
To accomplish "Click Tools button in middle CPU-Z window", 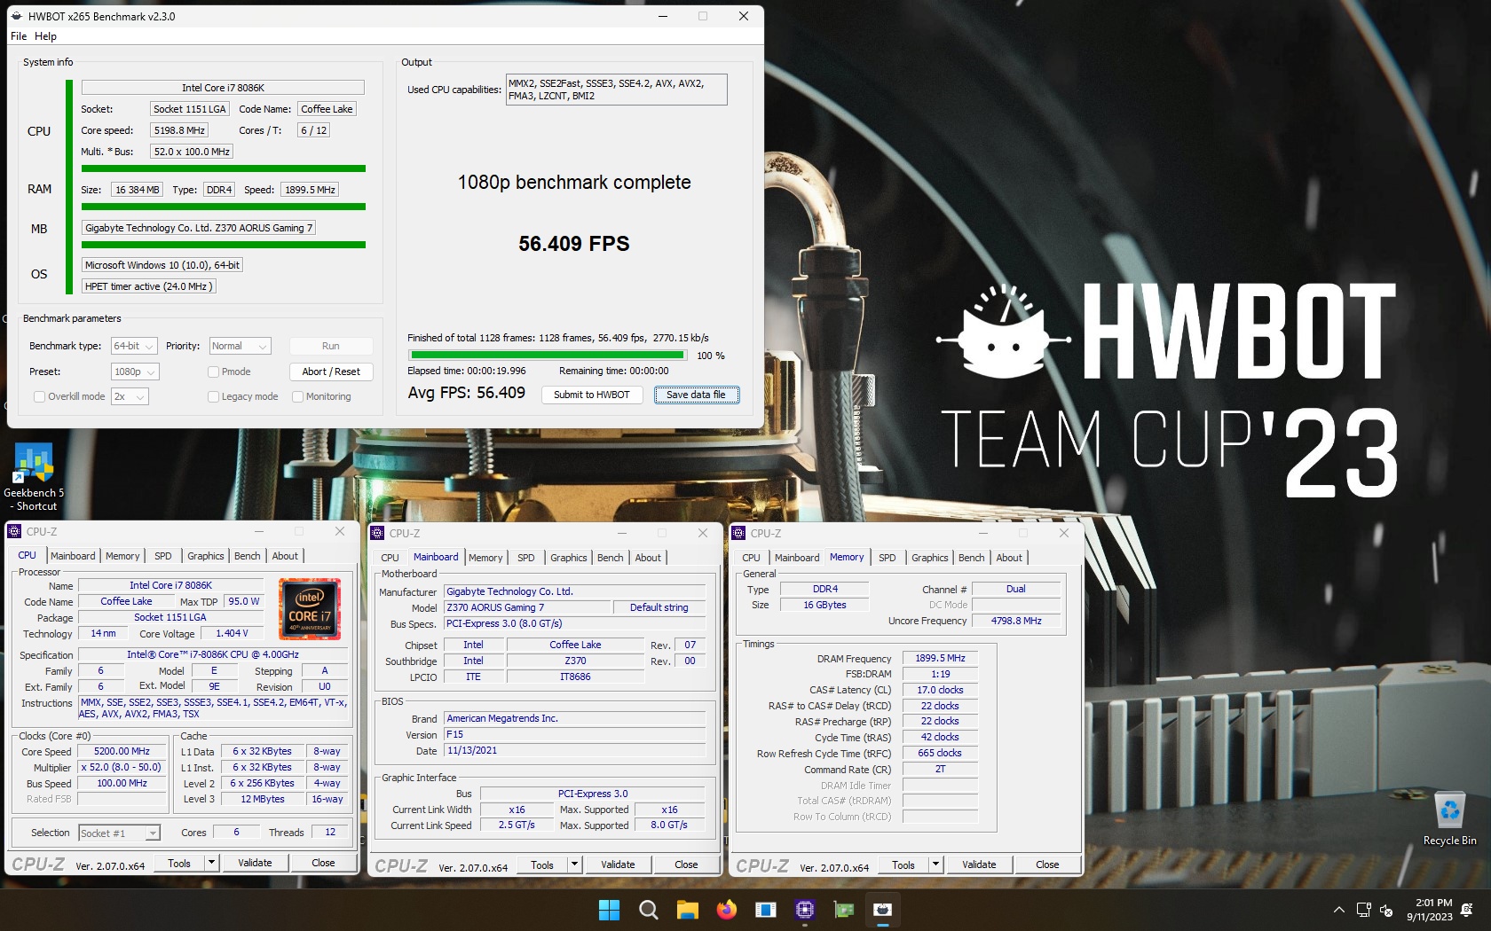I will coord(542,864).
